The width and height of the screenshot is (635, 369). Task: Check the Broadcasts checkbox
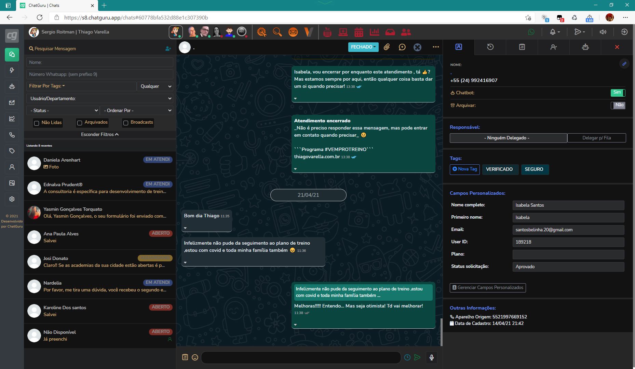pyautogui.click(x=126, y=123)
